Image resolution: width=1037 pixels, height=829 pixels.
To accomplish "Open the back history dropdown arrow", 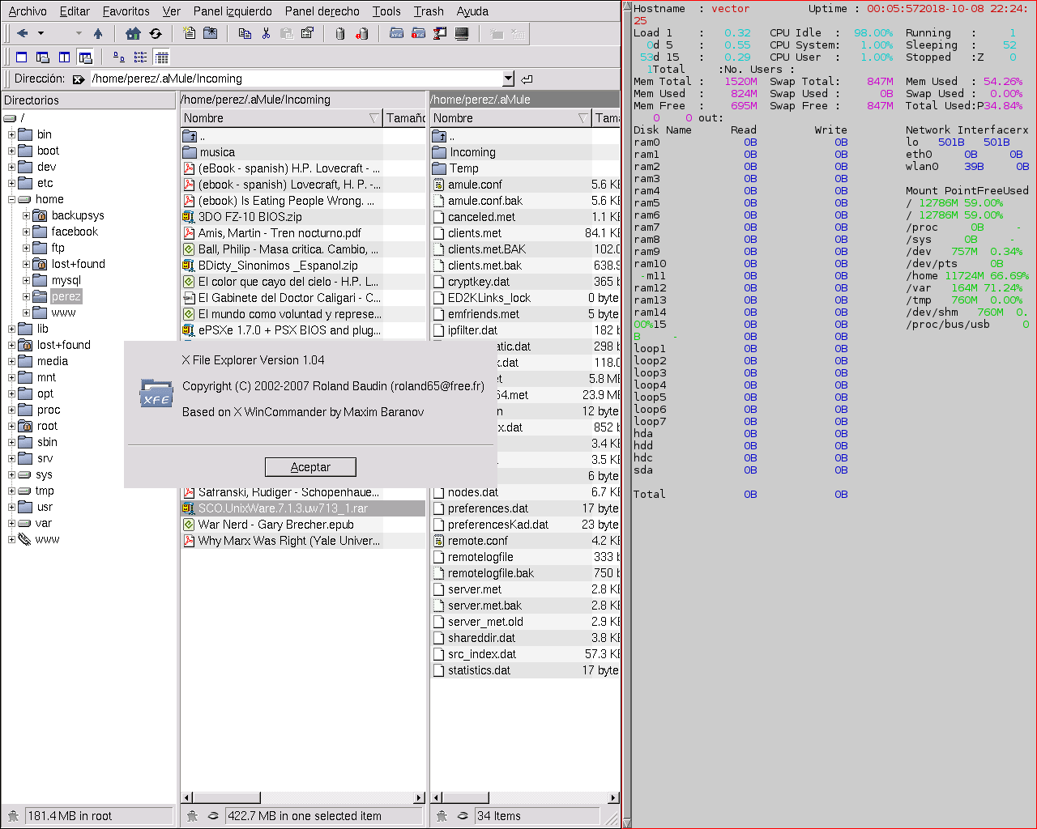I will point(41,33).
